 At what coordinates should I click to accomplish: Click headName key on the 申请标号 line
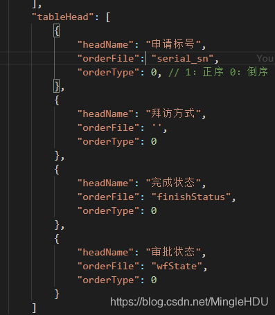pos(105,45)
